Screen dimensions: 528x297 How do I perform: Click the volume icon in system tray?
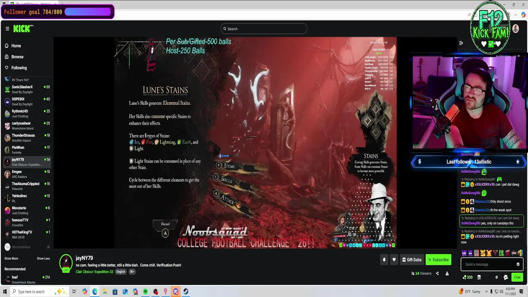click(x=500, y=292)
